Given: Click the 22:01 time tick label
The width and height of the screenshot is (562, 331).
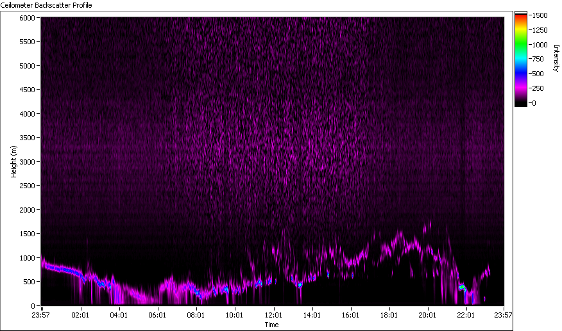Looking at the screenshot, I should click(466, 315).
